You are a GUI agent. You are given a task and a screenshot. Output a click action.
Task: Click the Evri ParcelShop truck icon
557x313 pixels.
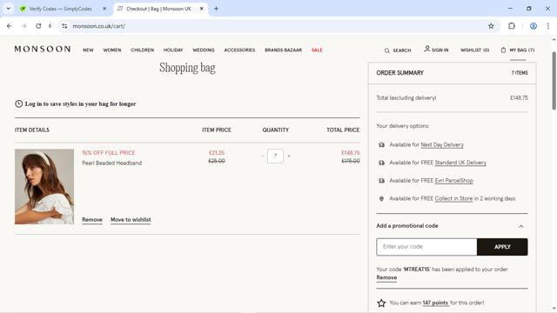tap(381, 181)
